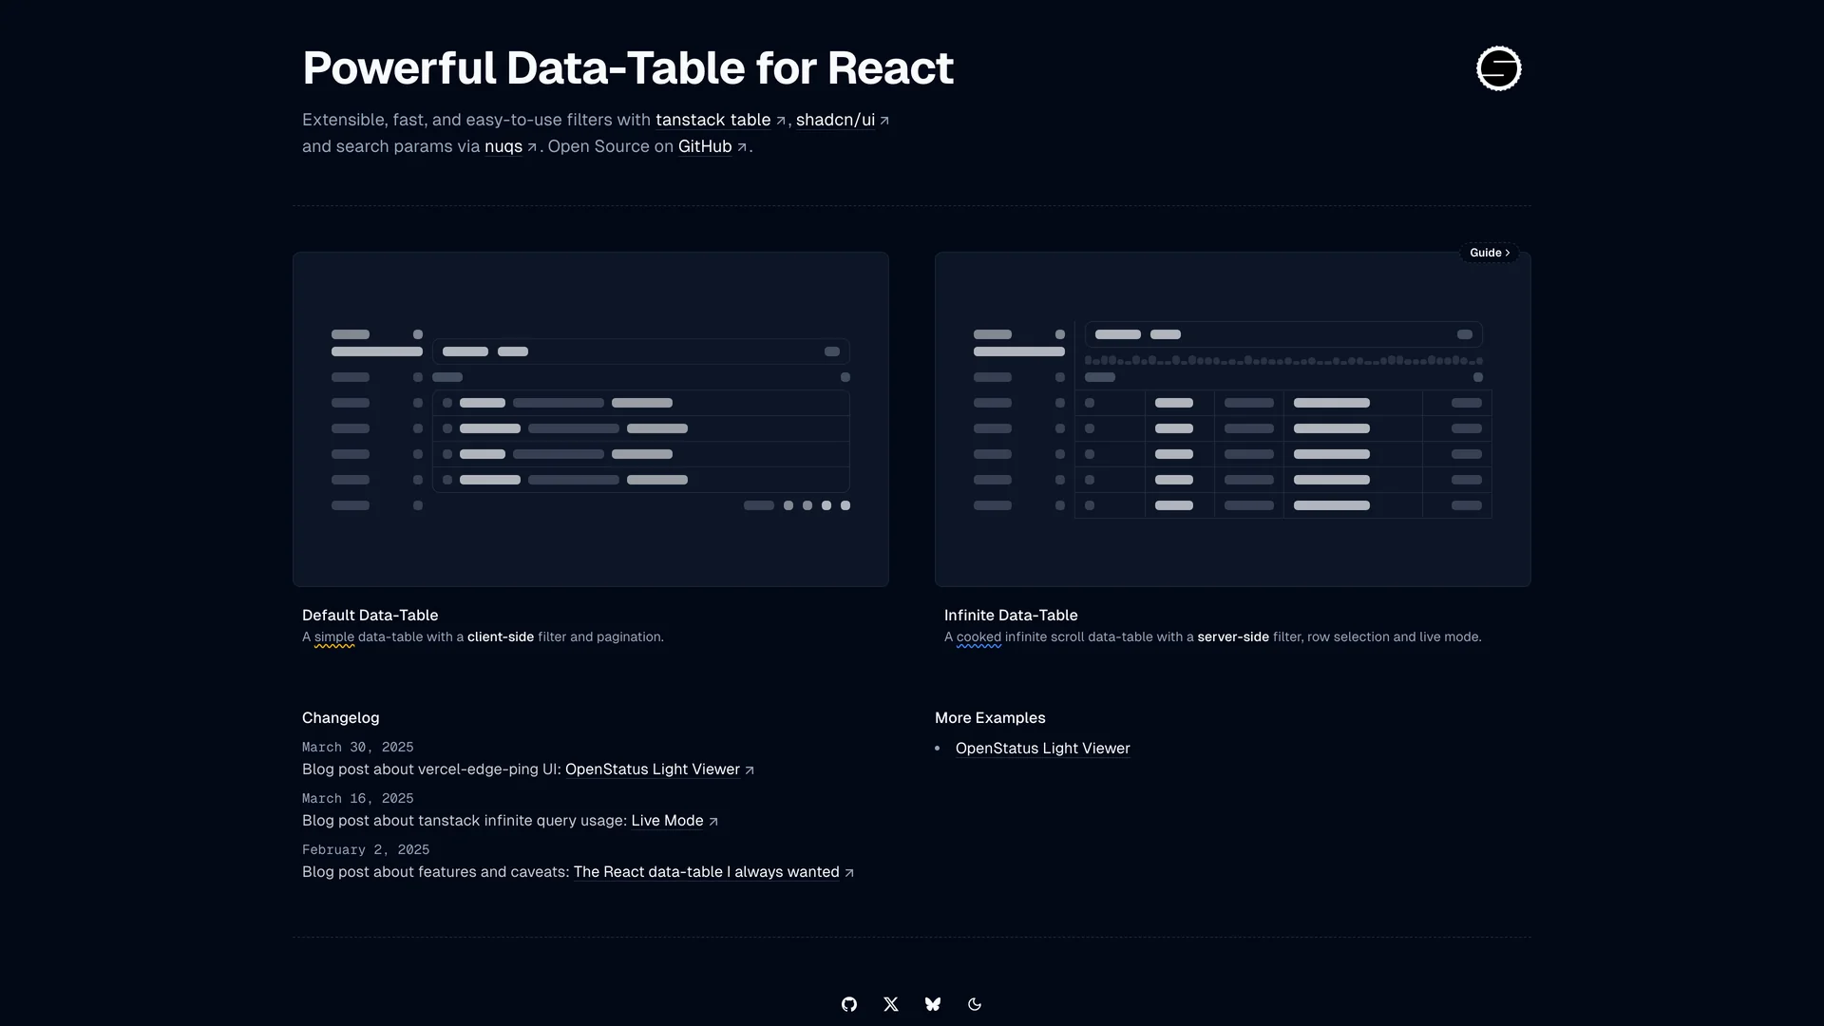Open the Guide badge on the Infinite Data-Table card
The width and height of the screenshot is (1824, 1026).
tap(1490, 253)
